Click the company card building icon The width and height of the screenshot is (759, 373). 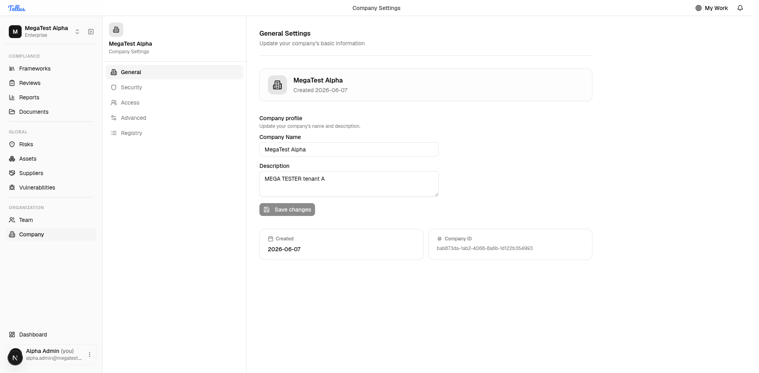click(277, 85)
